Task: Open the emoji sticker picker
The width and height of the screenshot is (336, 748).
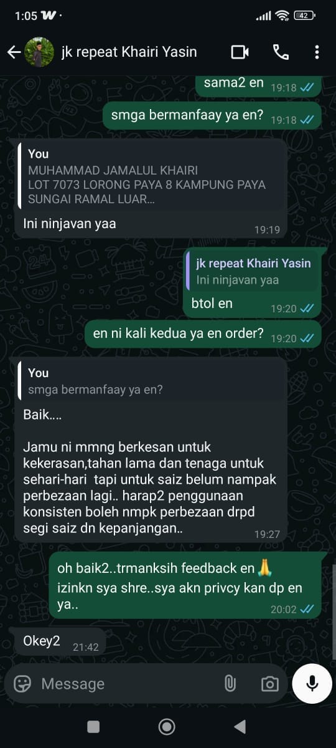Action: point(22,684)
